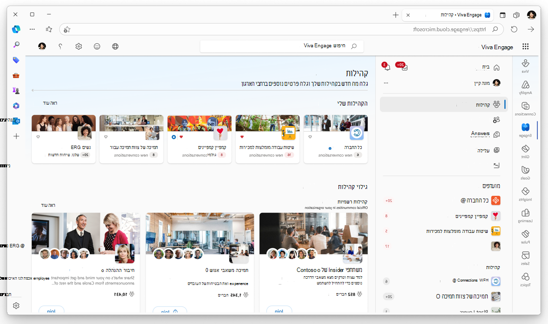Open the Outlook icon in the Edge sidebar
Screen dimensions: 548x324
tap(16, 121)
